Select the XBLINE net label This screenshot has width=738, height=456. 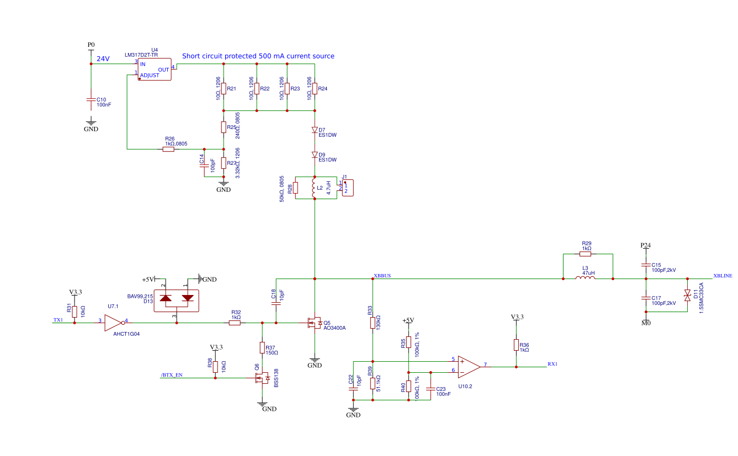click(722, 276)
